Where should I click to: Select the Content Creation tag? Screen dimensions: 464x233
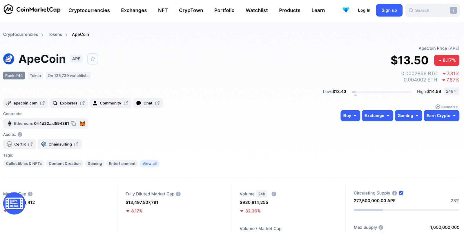coord(65,164)
